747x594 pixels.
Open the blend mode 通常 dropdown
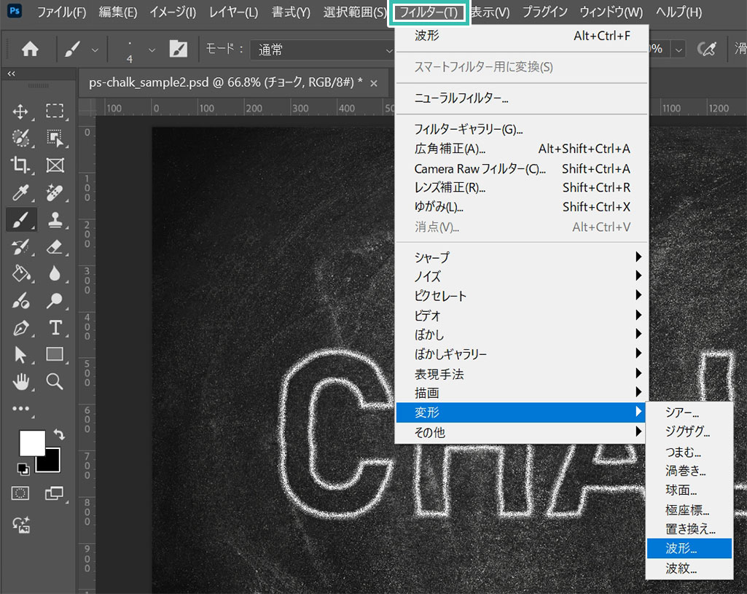322,50
